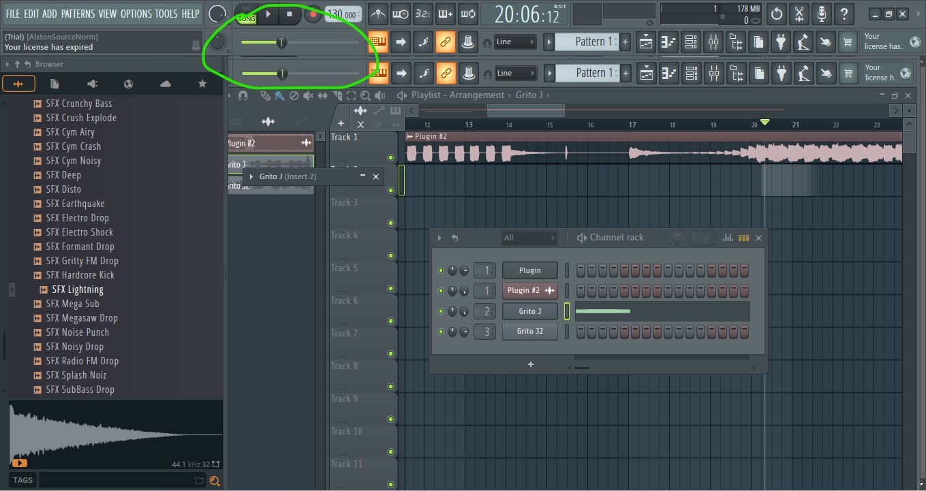The image size is (926, 491).
Task: Open the All channel filter dropdown
Action: coord(529,238)
